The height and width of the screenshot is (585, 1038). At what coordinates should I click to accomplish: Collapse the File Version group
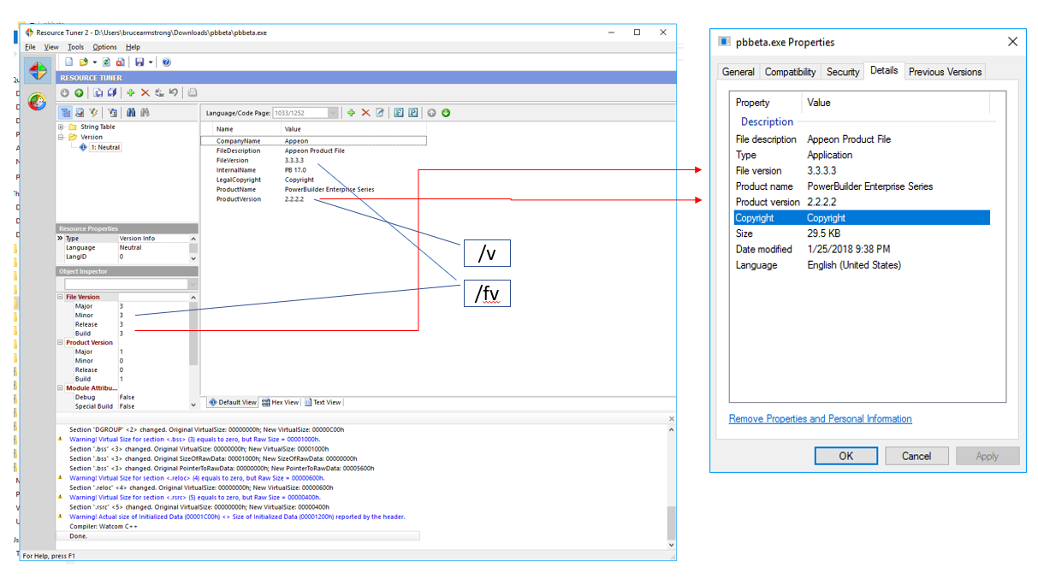61,297
